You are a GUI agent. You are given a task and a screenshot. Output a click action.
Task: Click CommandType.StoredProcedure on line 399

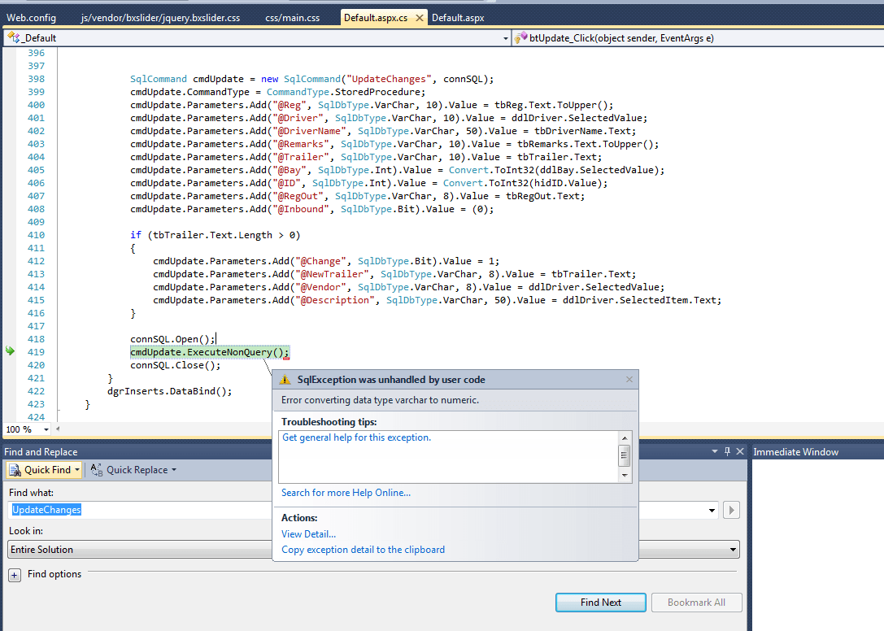(345, 92)
